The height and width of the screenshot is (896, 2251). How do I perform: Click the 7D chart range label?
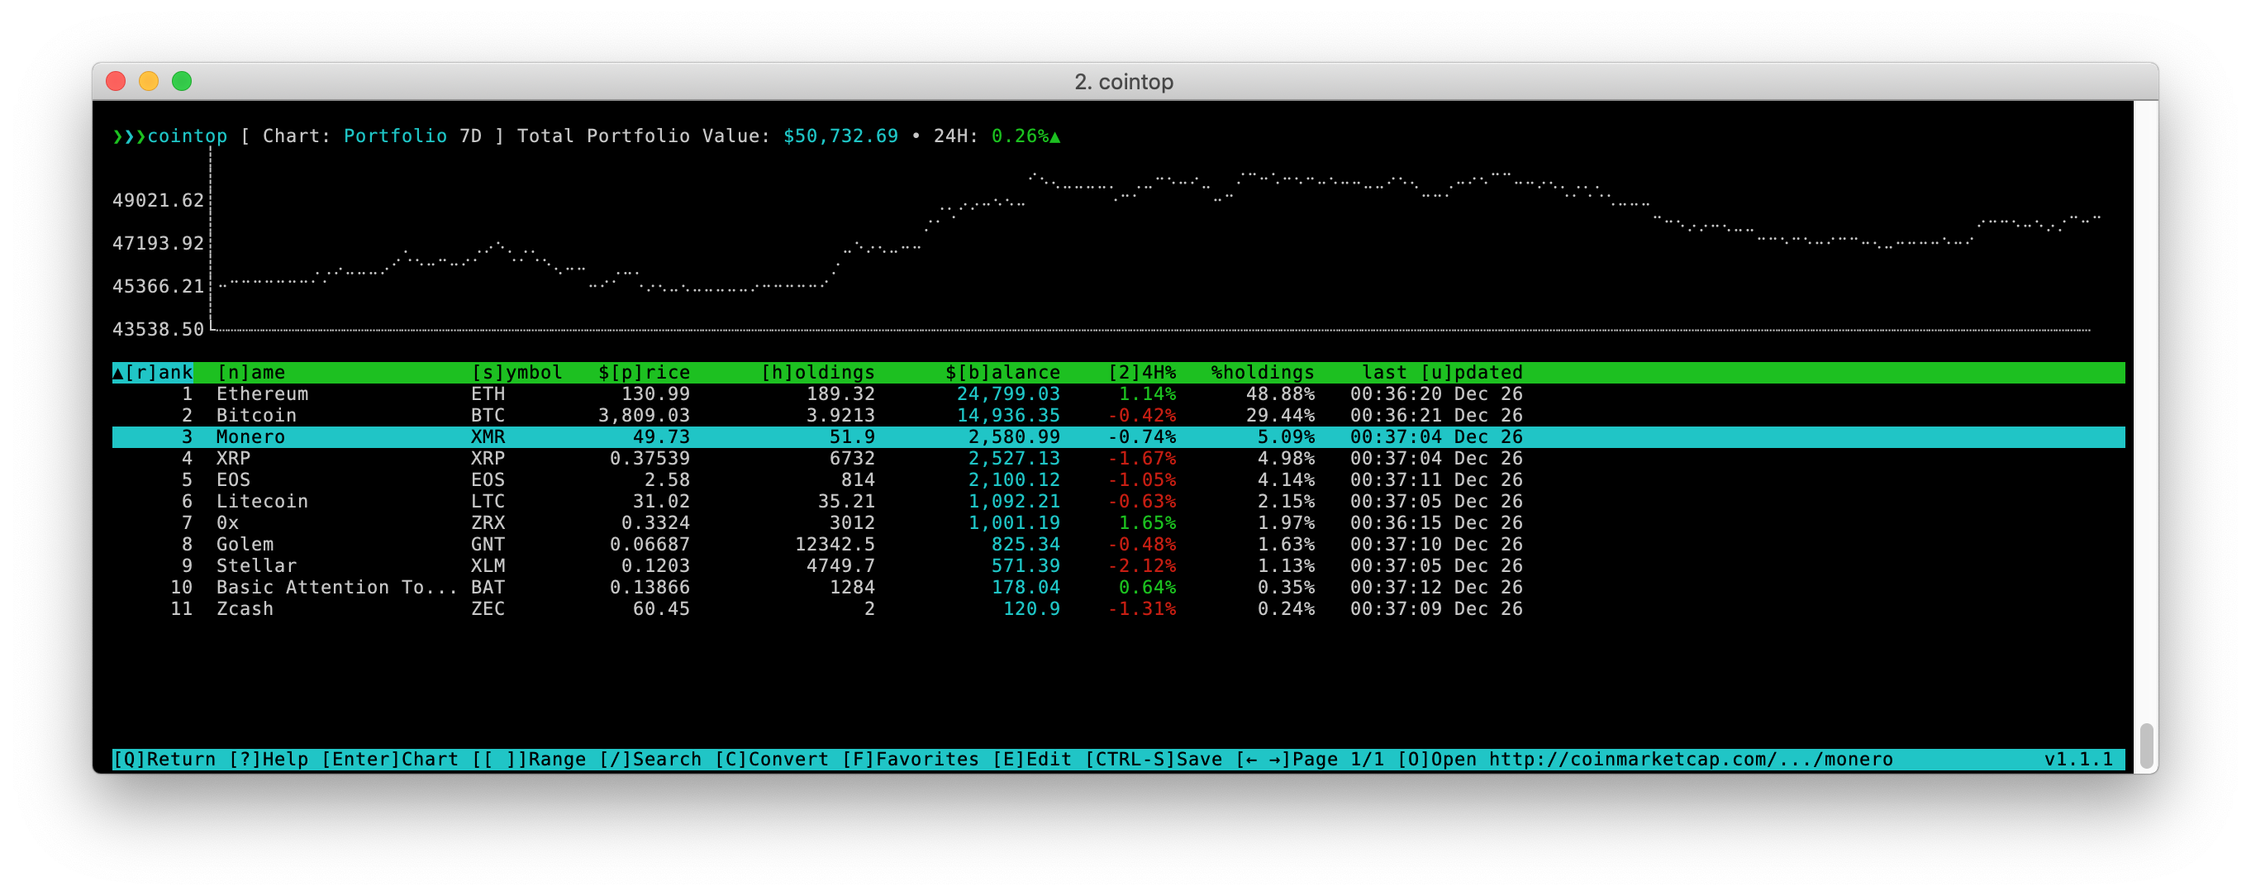click(470, 136)
